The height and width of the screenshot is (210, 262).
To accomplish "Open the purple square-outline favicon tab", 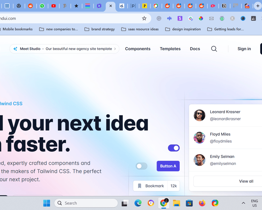I will 99,6.
